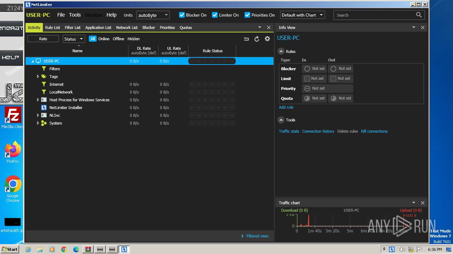Collapse the USER-PC tree node

click(33, 61)
